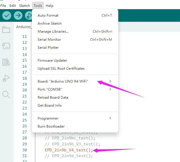This screenshot has width=180, height=162.
Task: Click the Verify checkmark button
Action: point(7,15)
